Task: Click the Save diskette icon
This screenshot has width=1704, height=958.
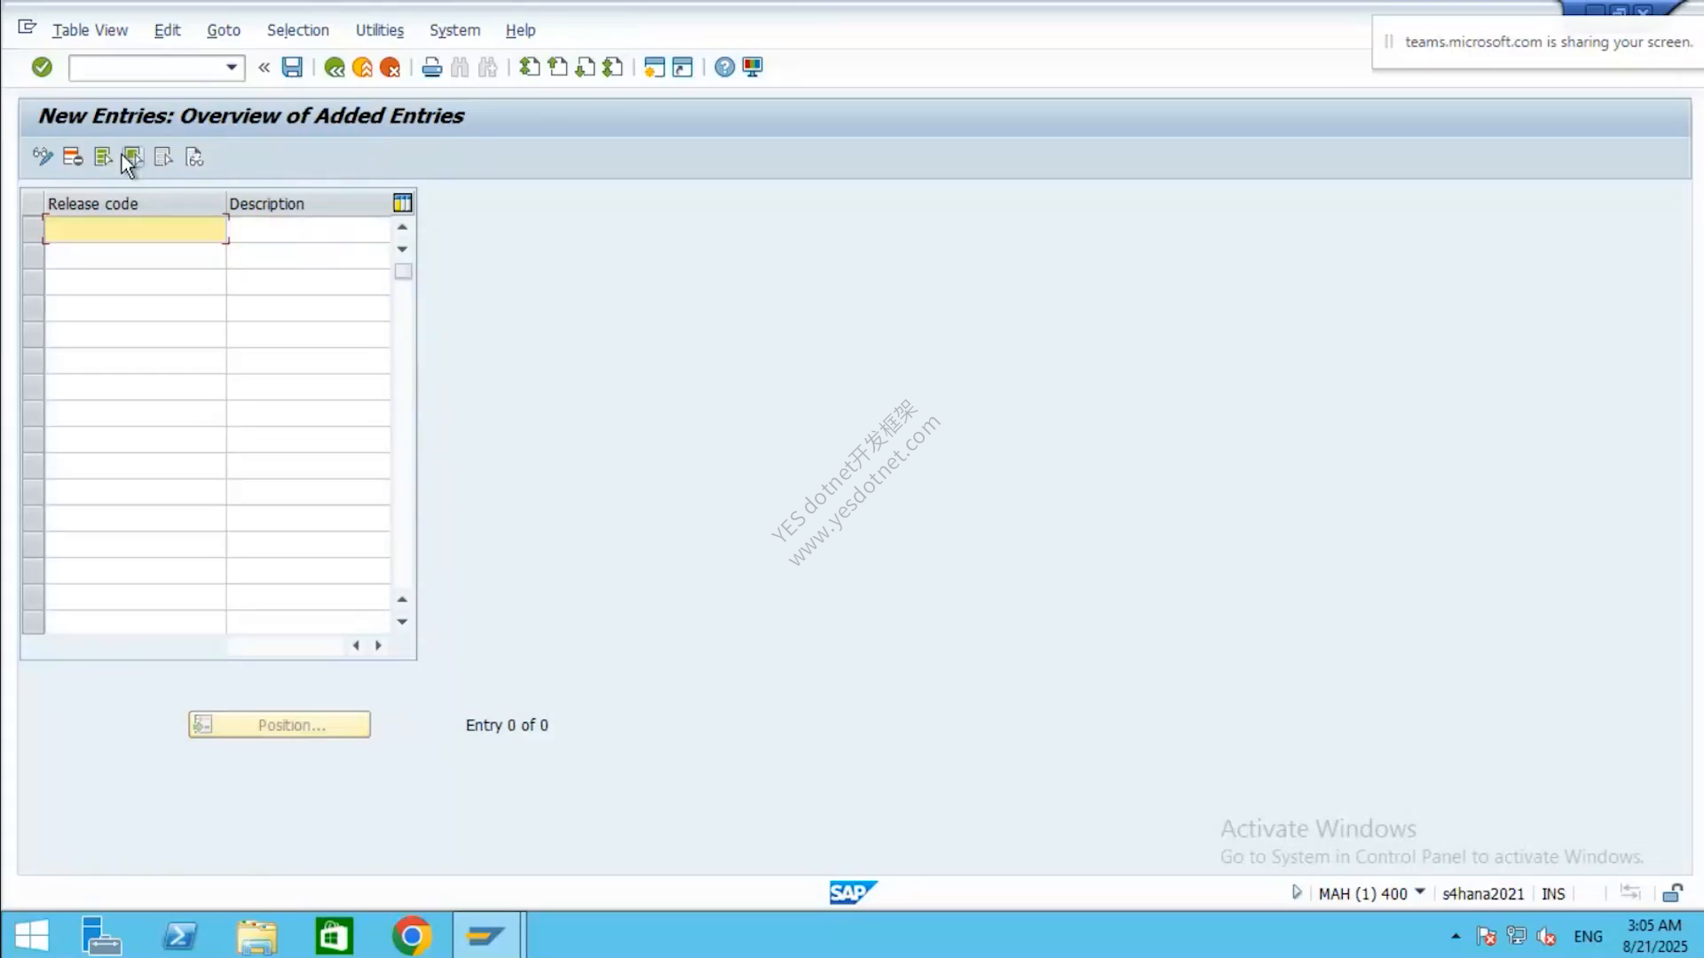Action: pos(292,67)
